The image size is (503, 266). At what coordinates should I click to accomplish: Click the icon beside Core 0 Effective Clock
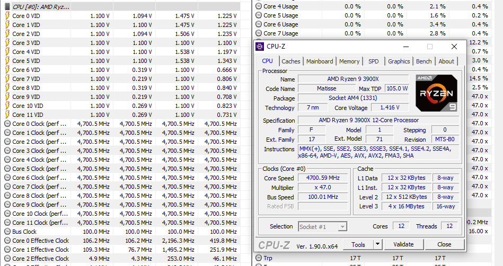pyautogui.click(x=7, y=241)
